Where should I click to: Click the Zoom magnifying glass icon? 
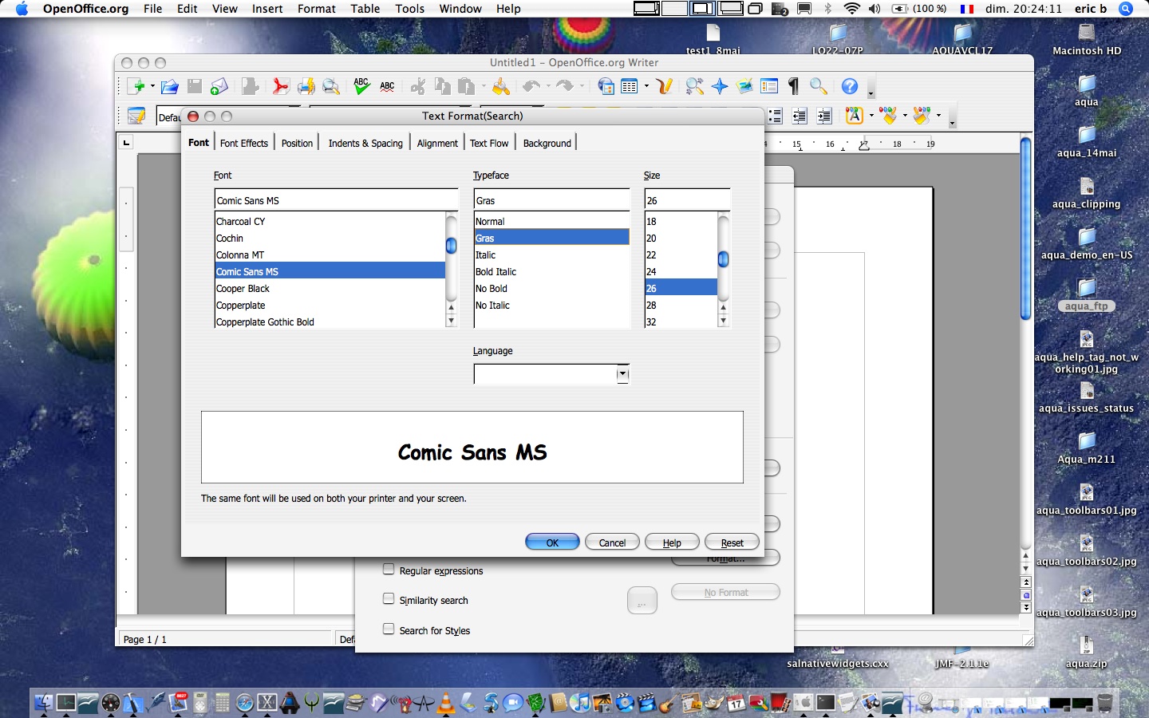point(818,86)
